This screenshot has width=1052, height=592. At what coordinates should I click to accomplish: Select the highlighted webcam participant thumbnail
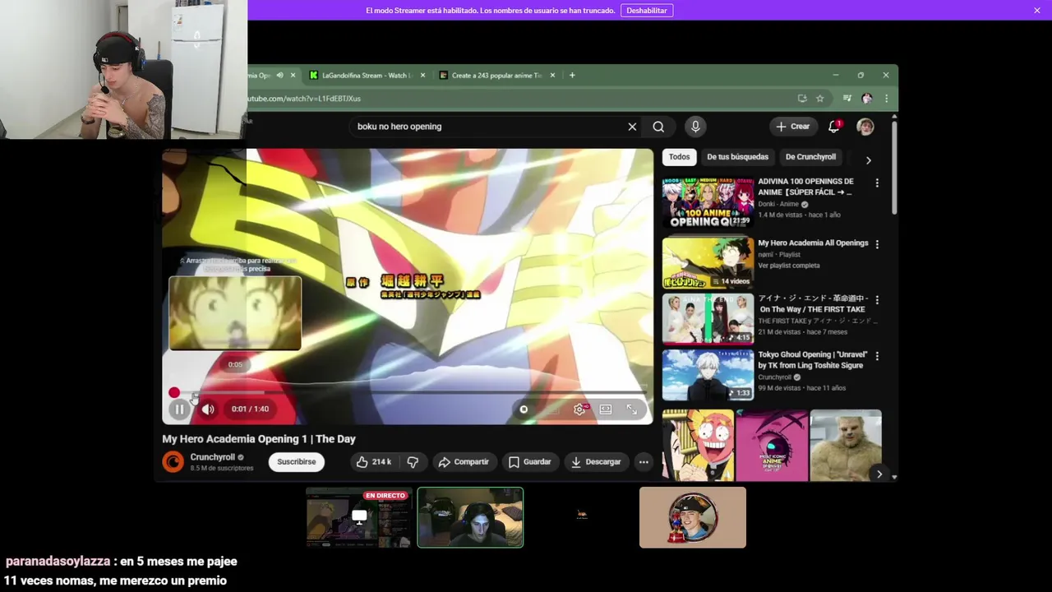tap(470, 517)
